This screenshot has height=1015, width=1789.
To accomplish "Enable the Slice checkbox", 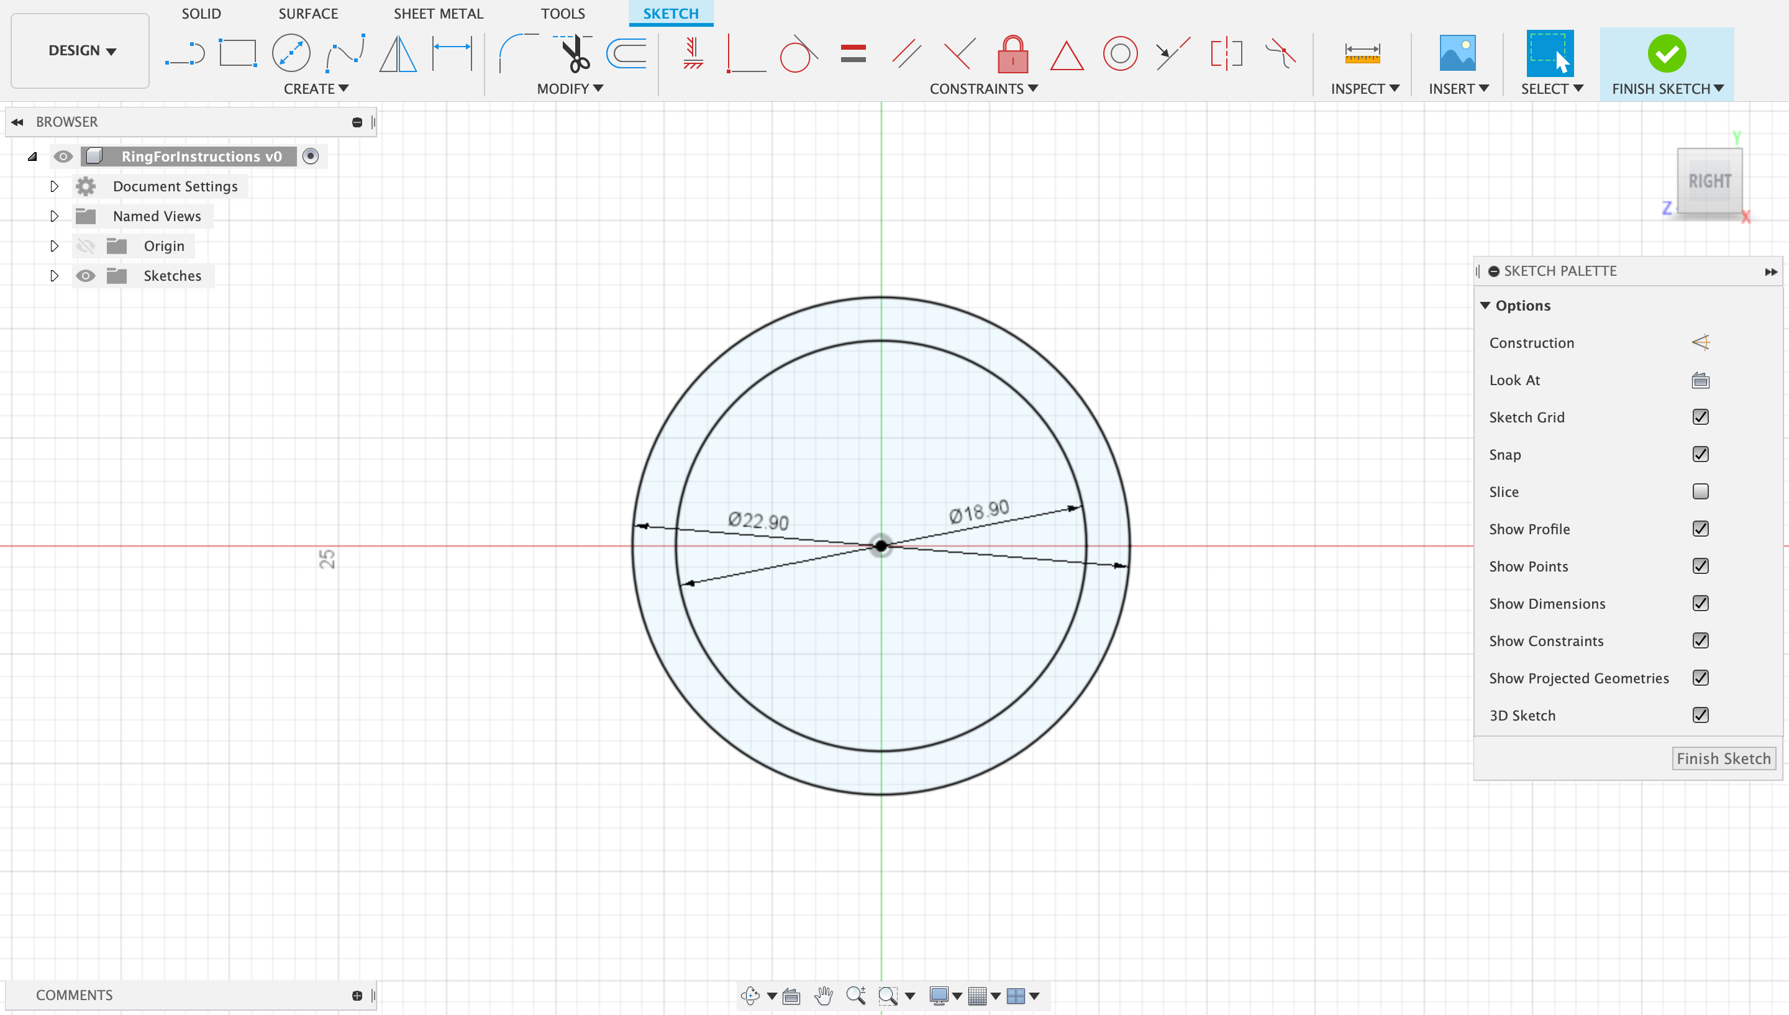I will [x=1700, y=491].
